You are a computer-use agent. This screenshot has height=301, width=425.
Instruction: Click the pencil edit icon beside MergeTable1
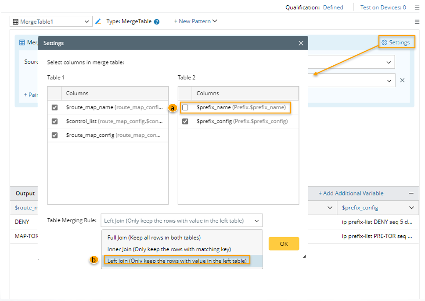click(98, 21)
